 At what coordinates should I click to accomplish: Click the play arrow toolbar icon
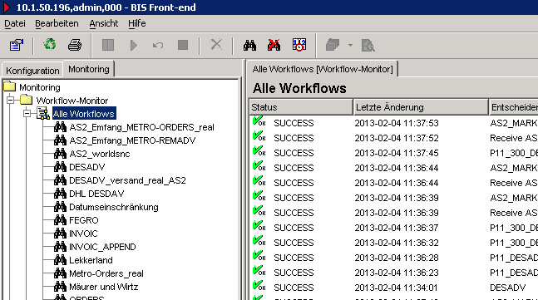[x=134, y=45]
